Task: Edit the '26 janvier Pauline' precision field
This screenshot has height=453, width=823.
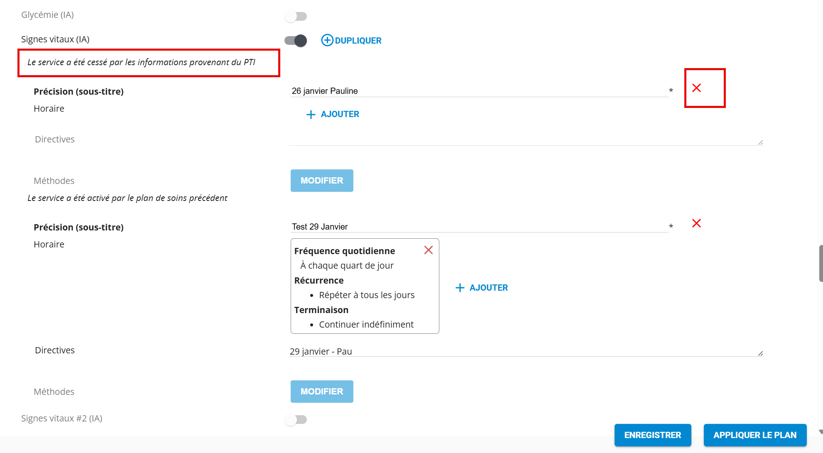Action: pos(478,91)
